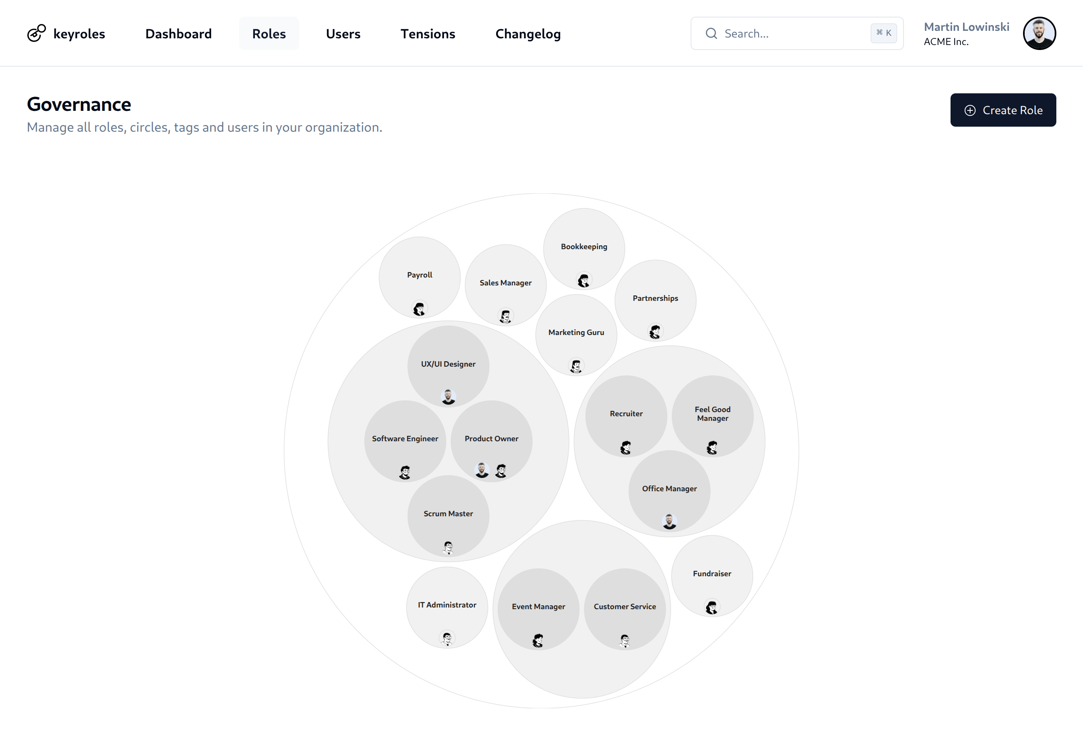Click the keyroles logo icon
This screenshot has width=1083, height=750.
[37, 33]
